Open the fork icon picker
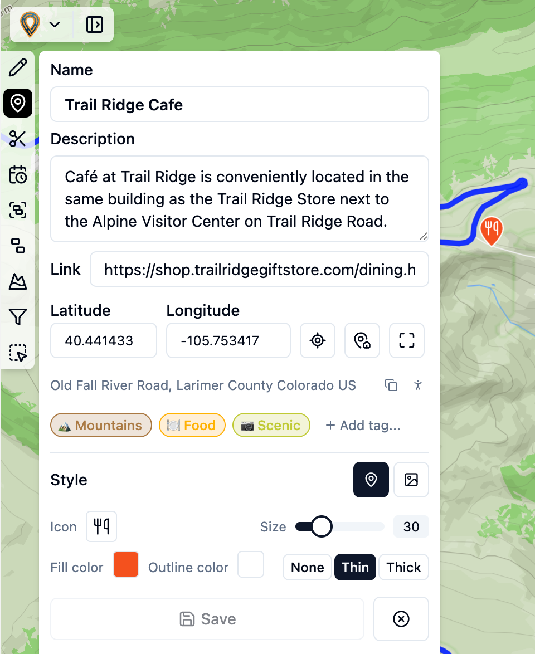Screen dimensions: 535x654 [x=101, y=526]
